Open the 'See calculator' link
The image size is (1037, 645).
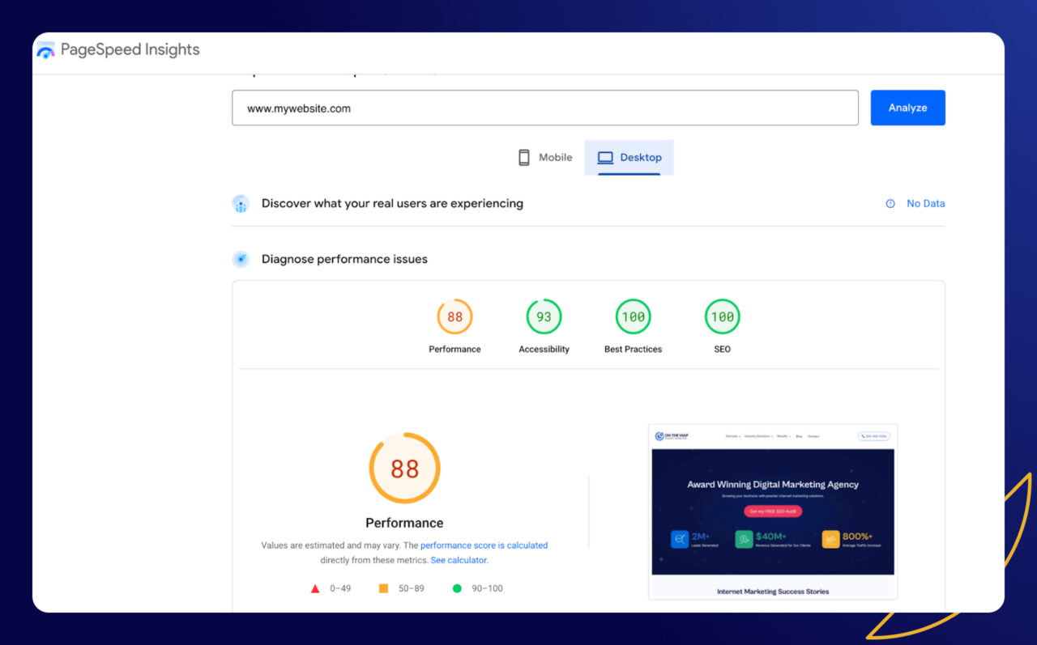tap(459, 560)
